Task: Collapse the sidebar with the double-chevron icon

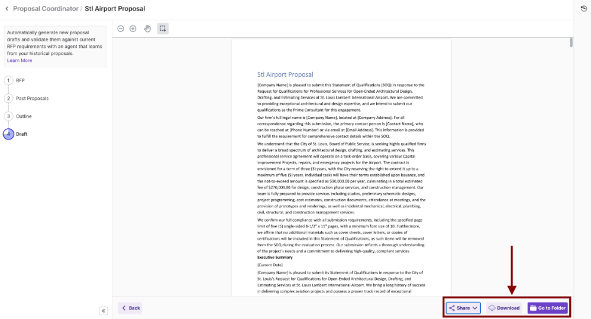Action: click(104, 311)
